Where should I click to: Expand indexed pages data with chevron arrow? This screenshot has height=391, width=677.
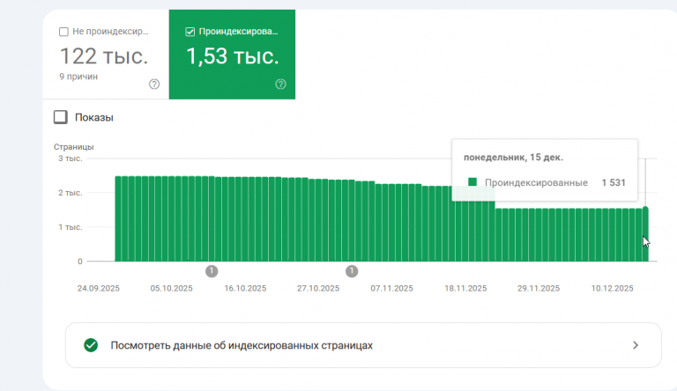[x=636, y=345]
